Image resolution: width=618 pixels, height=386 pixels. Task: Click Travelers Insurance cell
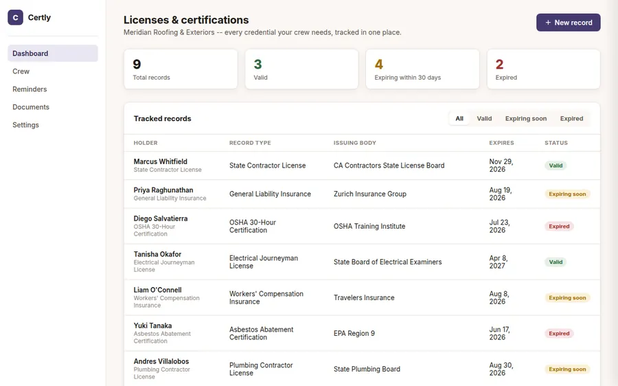click(364, 297)
